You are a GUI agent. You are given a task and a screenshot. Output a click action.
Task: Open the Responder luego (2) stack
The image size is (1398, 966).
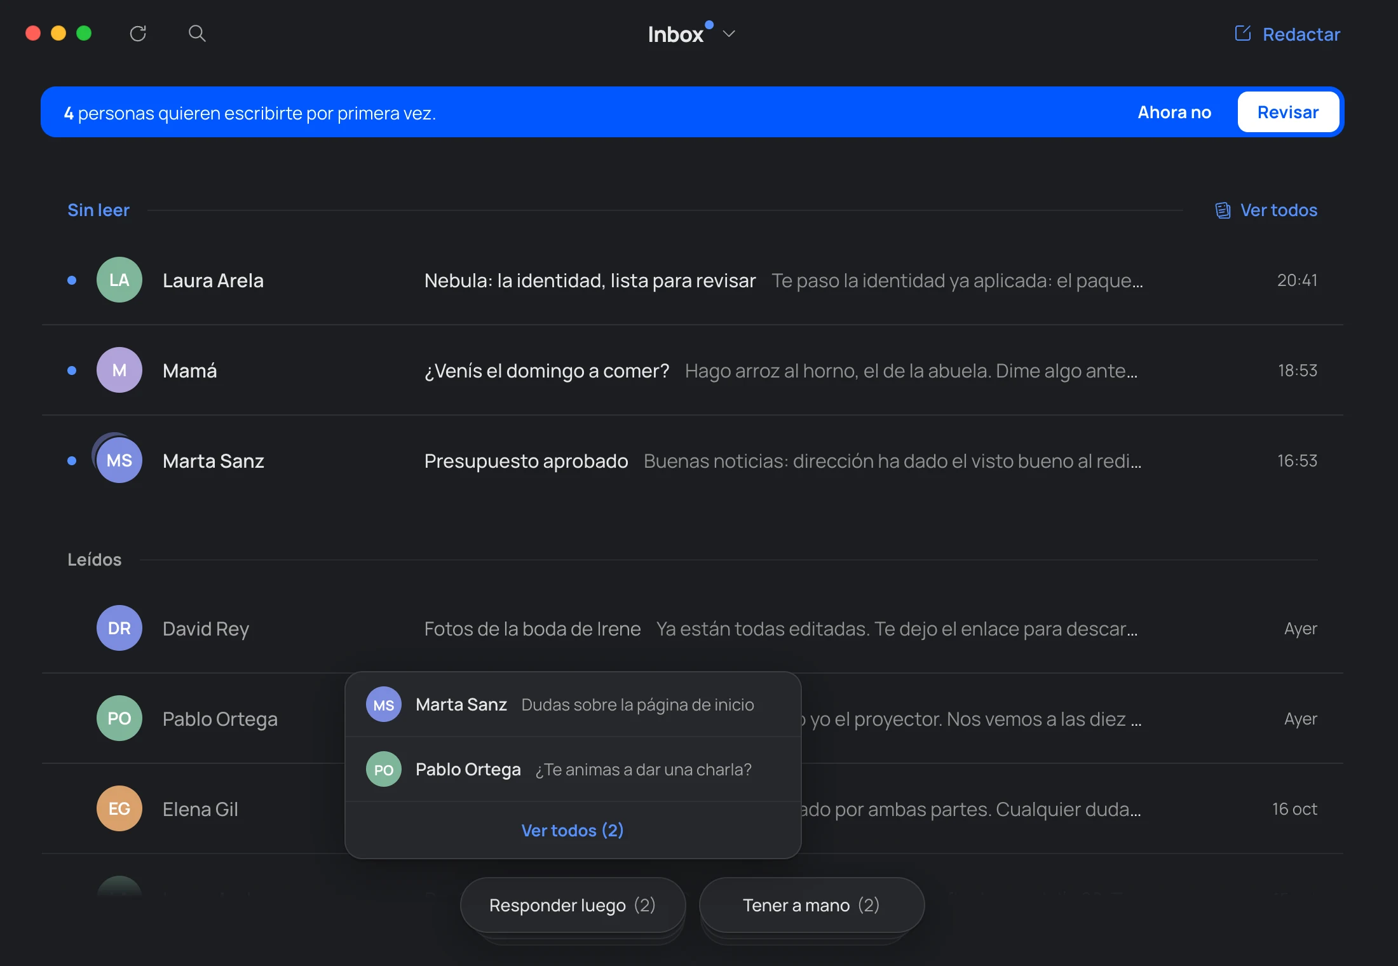pos(573,905)
